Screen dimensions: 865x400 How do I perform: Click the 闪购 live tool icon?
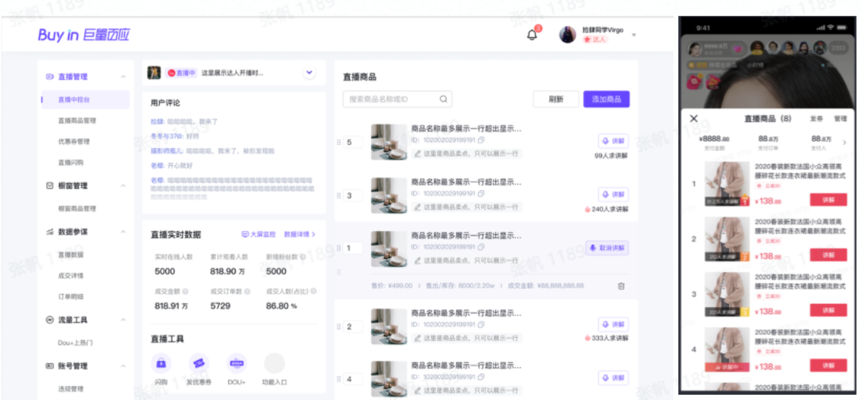[161, 363]
